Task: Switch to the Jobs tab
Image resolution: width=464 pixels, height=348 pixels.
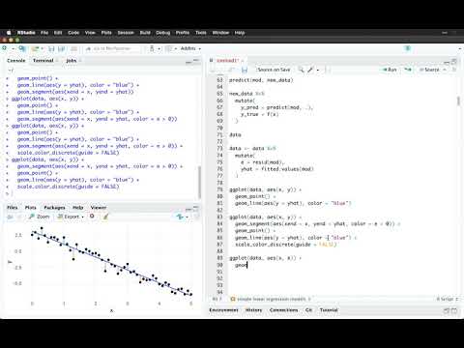Action: click(x=72, y=60)
